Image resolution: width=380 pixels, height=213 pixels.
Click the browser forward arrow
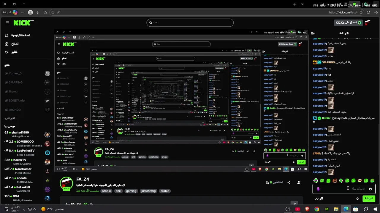(x=376, y=12)
